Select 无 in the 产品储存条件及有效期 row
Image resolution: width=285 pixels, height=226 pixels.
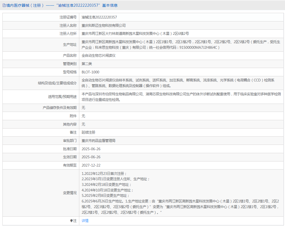click(83, 108)
